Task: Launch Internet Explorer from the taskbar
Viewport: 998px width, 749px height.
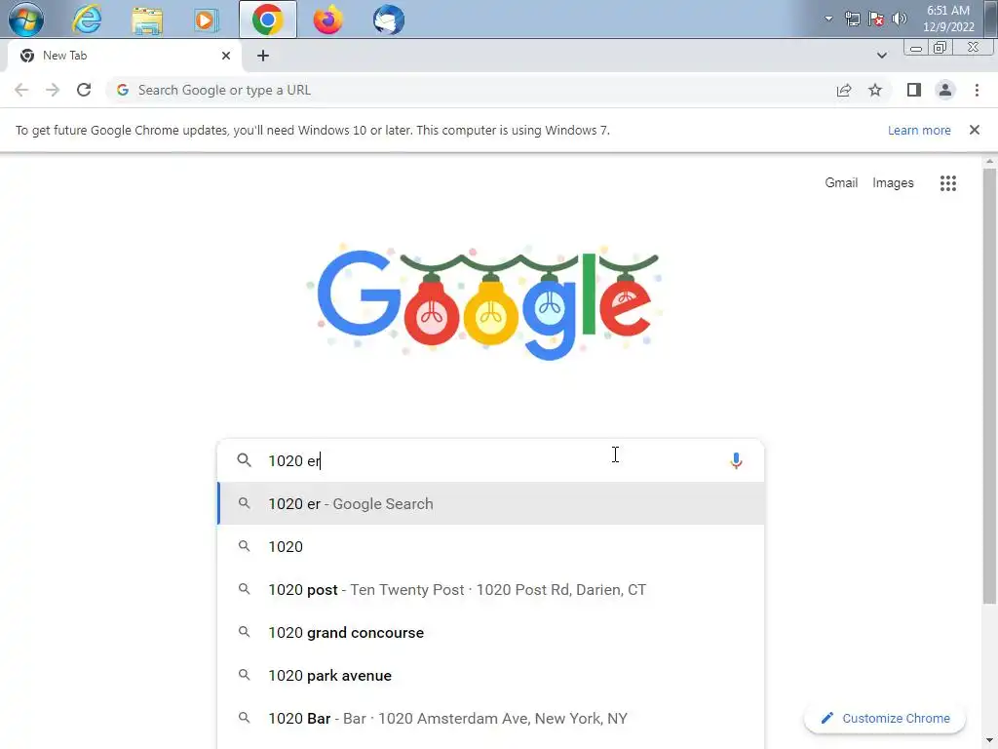Action: click(87, 20)
